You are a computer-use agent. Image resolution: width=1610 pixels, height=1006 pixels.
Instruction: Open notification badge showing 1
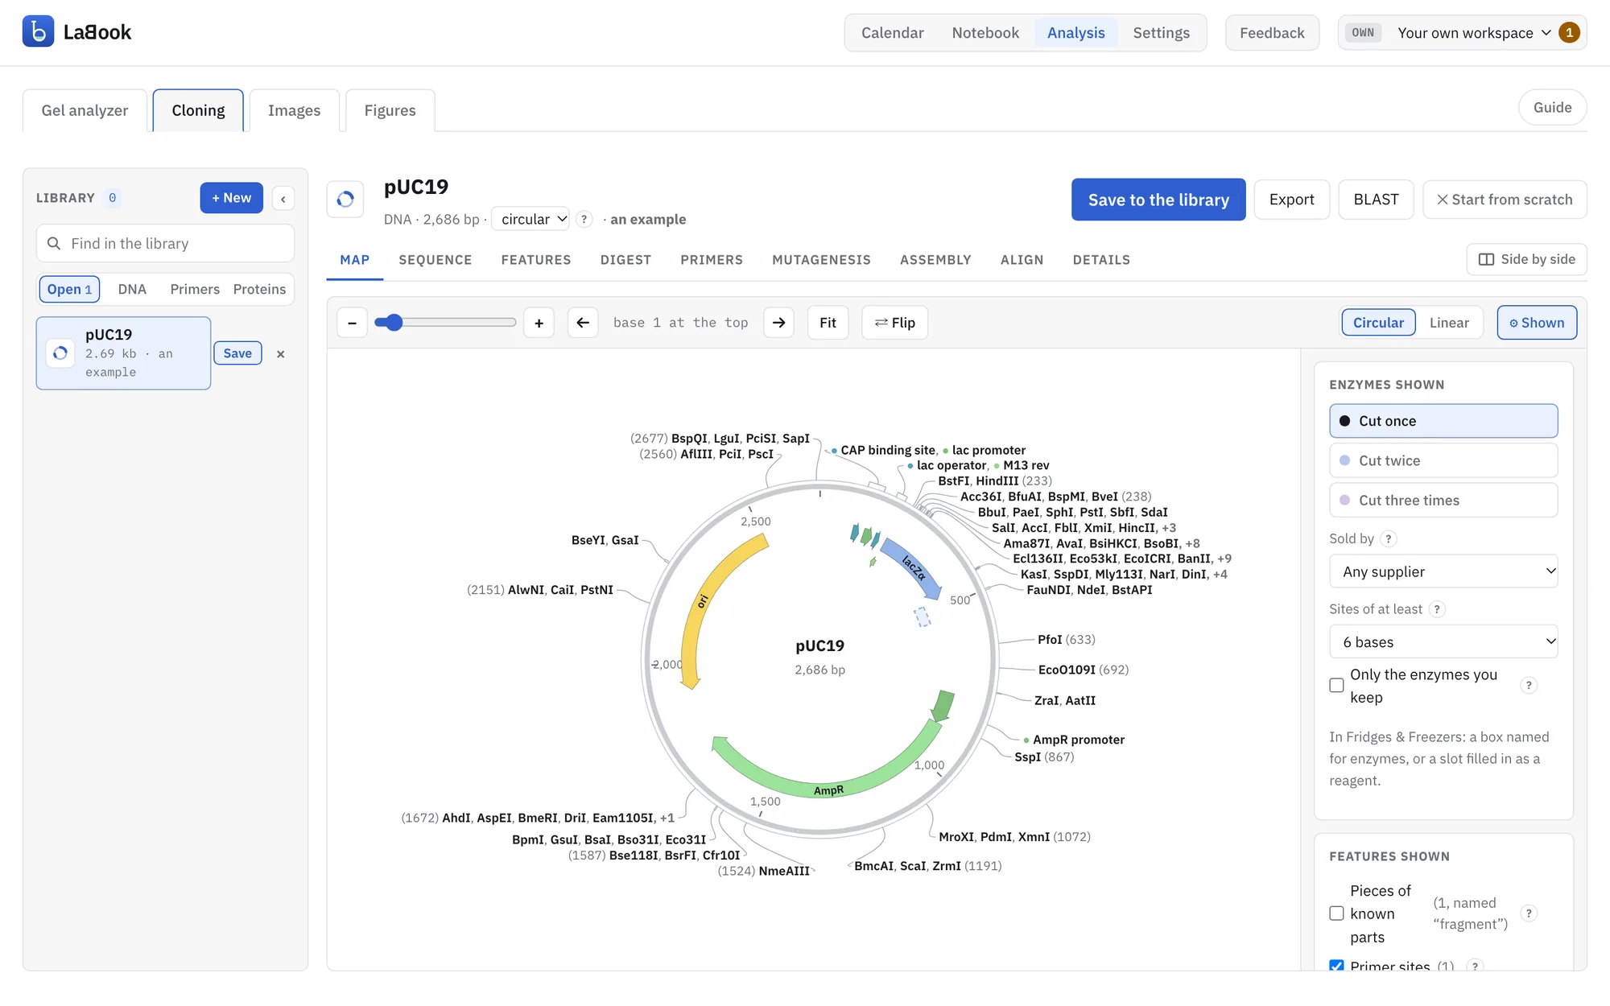point(1569,32)
